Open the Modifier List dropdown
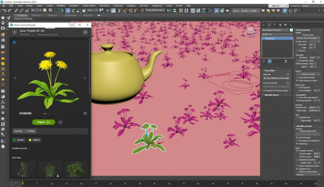 click(x=277, y=34)
